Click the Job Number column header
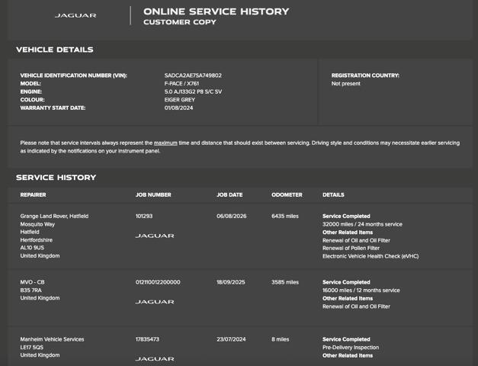478x366 pixels. (153, 194)
